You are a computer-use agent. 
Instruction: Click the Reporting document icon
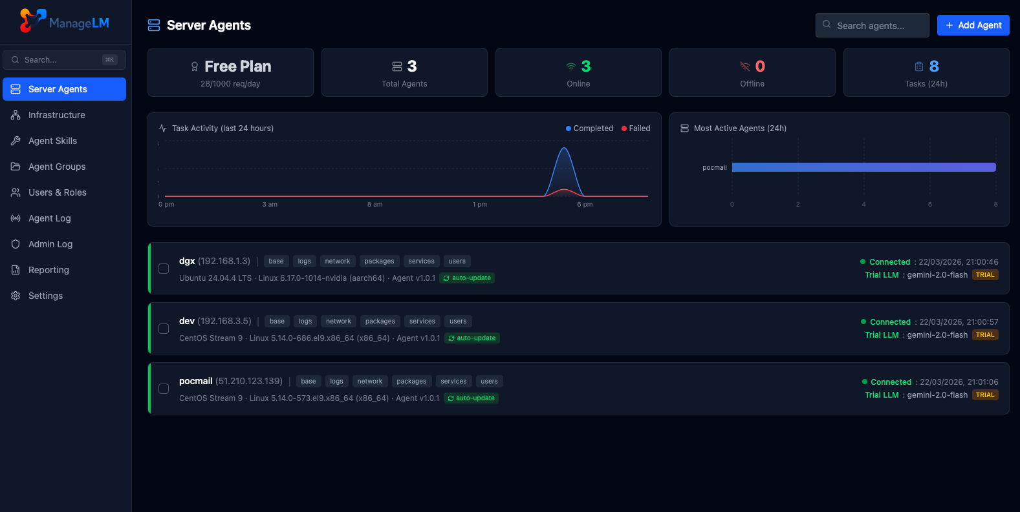tap(16, 270)
